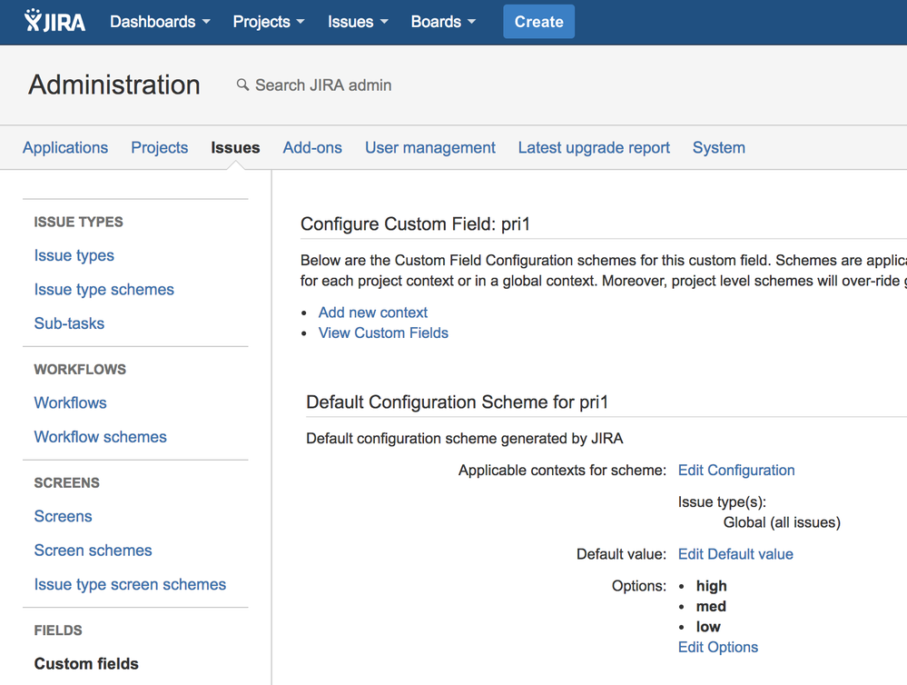Click the ISSUE TYPES section header

[x=79, y=222]
